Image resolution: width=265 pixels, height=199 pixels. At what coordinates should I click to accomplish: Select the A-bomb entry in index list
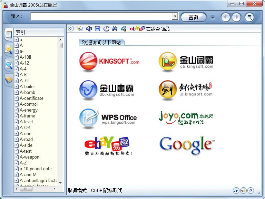[x=27, y=92]
